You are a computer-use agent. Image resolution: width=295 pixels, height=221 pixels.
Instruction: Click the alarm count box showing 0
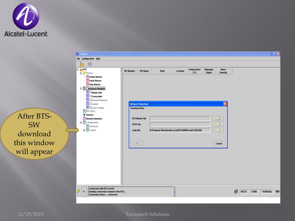point(84,191)
